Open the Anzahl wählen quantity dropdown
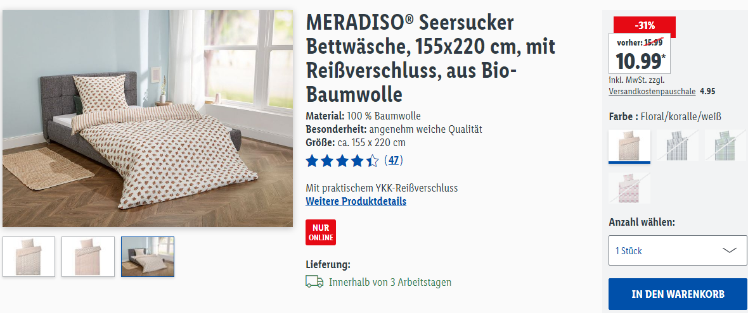748x313 pixels. (678, 250)
